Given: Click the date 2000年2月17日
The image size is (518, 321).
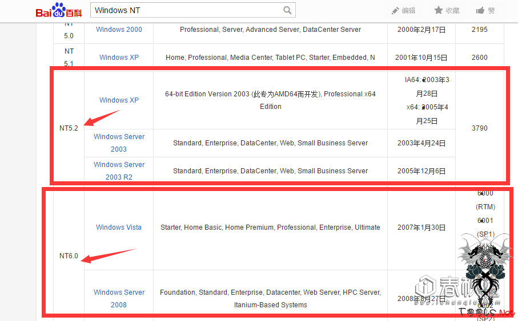Looking at the screenshot, I should click(x=421, y=30).
